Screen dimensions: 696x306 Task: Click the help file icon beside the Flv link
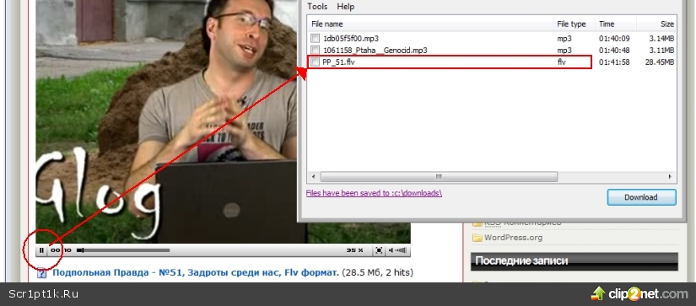coord(41,272)
